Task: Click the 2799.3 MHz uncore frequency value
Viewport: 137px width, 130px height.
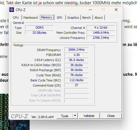Action: [101, 38]
